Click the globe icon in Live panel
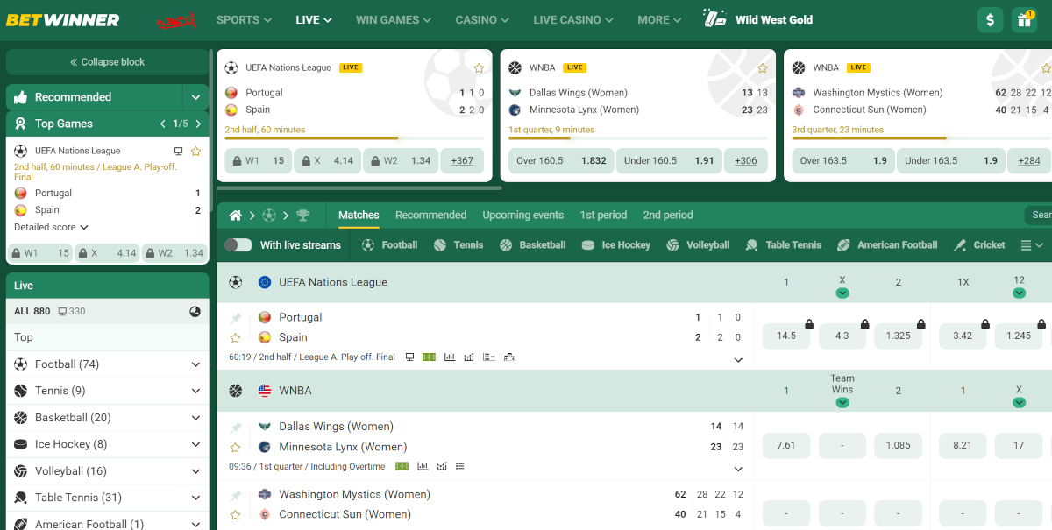 point(195,311)
